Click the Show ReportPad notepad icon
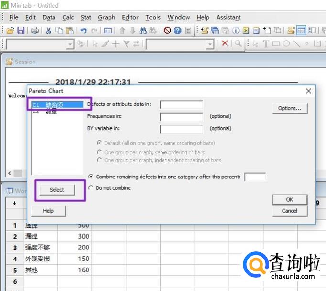Viewport: 326px width, 291px height. (256, 31)
